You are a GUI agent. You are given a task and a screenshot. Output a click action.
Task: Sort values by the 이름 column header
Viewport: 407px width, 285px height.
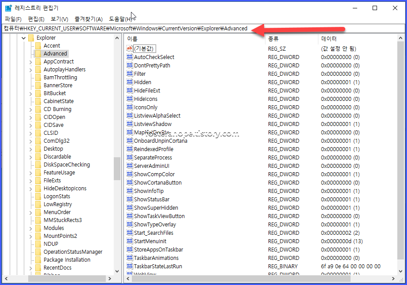[194, 39]
